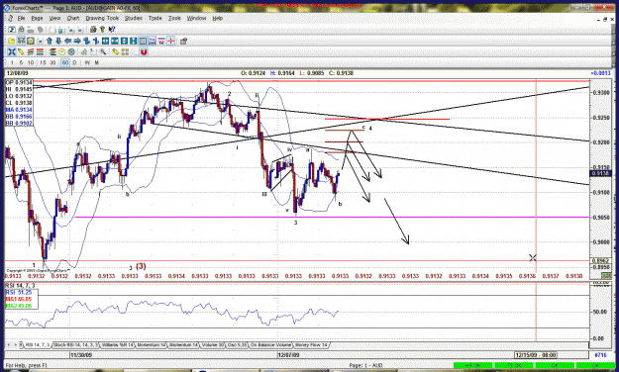Click the 0.9138 current price label on axis
The height and width of the screenshot is (372, 619).
pyautogui.click(x=600, y=173)
